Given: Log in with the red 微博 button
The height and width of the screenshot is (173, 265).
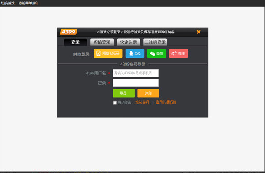Looking at the screenshot, I should coord(178,54).
